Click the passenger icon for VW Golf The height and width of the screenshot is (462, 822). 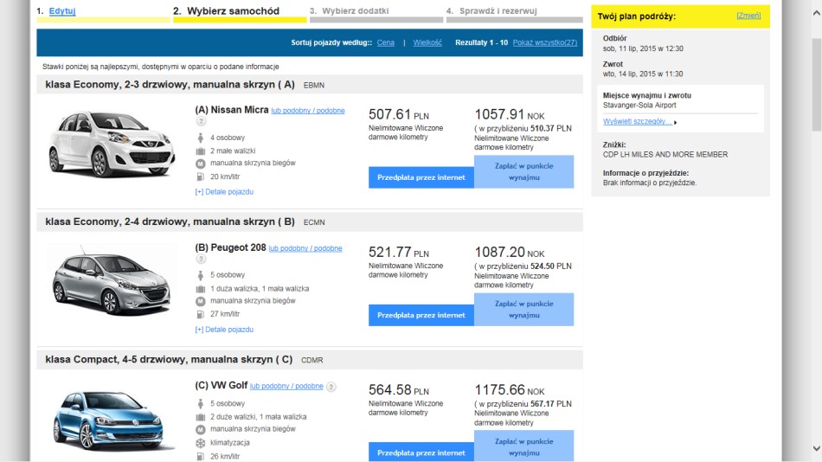click(200, 404)
